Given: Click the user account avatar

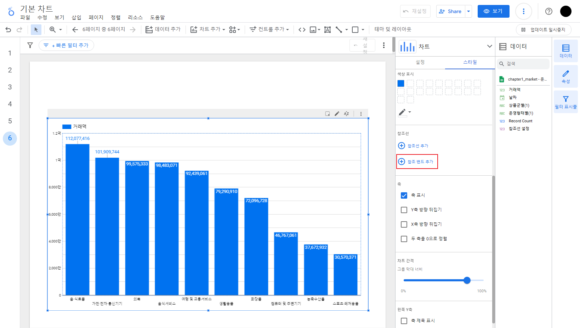Looking at the screenshot, I should pyautogui.click(x=566, y=11).
